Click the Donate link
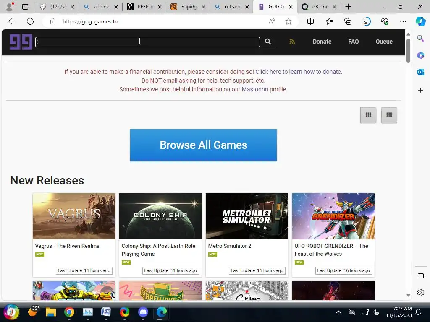 click(322, 42)
